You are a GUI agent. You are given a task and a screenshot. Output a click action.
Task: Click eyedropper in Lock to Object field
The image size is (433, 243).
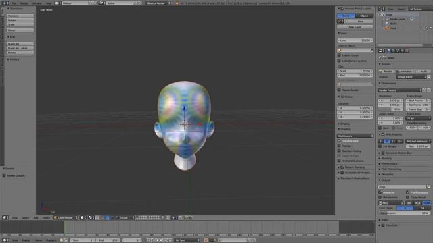(371, 50)
